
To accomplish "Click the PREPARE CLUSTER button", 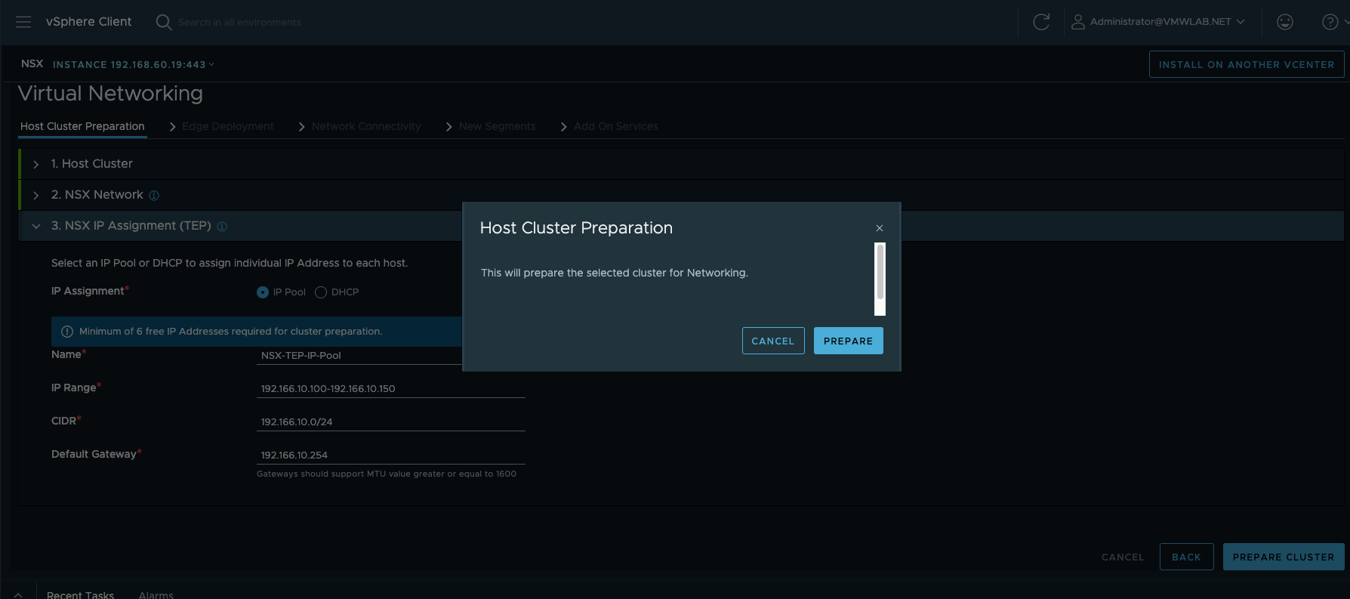I will coord(1284,557).
